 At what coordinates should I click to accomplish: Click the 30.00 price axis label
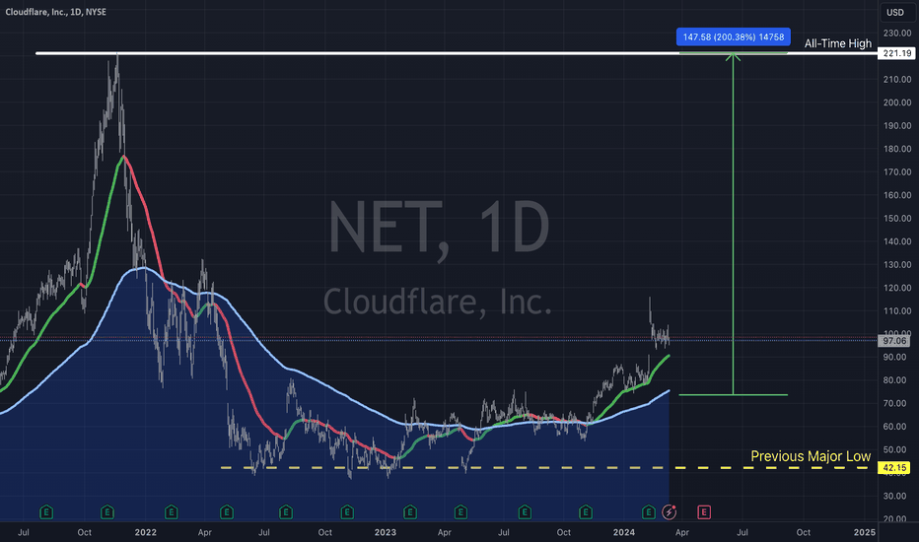[897, 496]
